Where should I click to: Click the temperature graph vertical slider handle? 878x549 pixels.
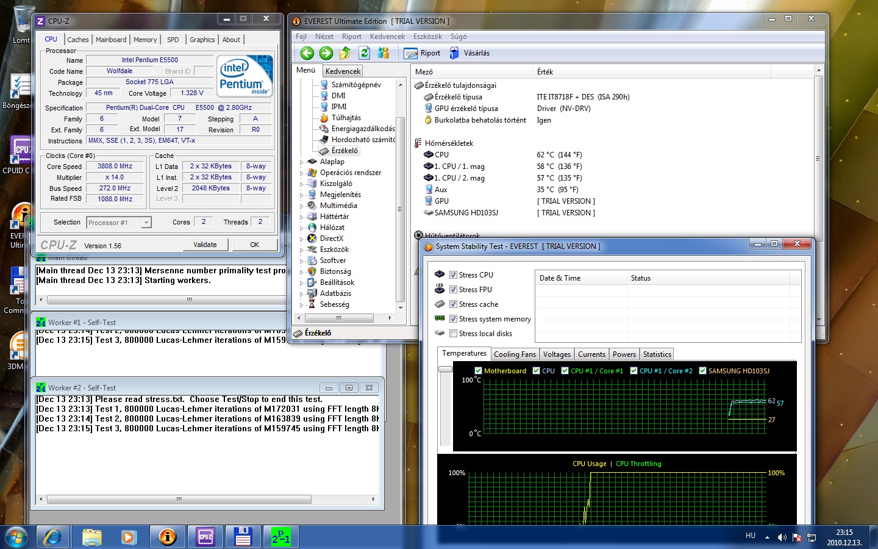pyautogui.click(x=445, y=369)
